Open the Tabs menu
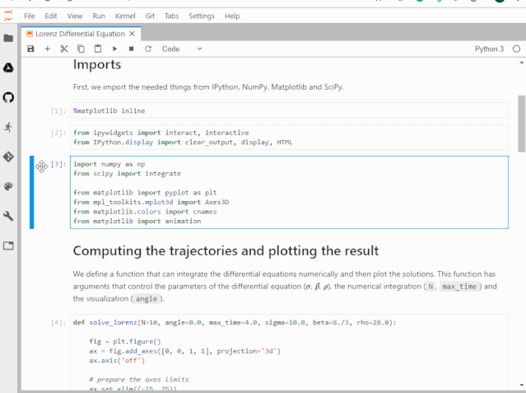526x393 pixels. coord(172,16)
